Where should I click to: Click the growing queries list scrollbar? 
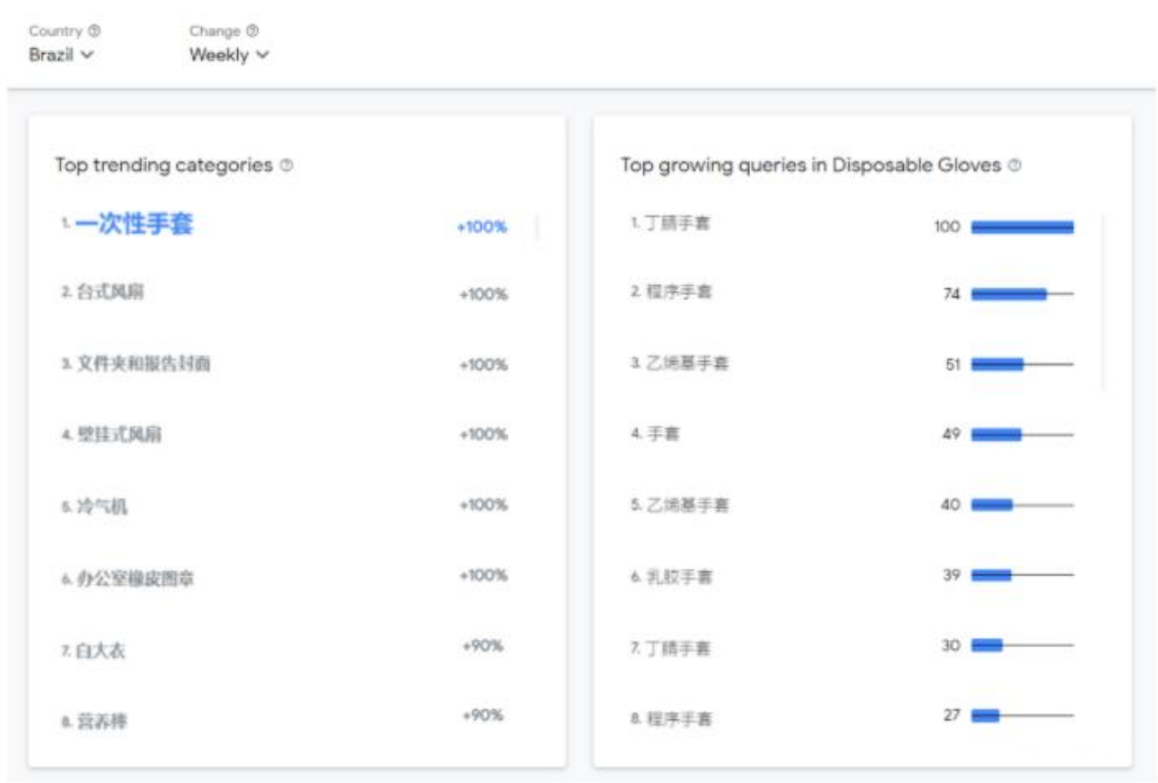pyautogui.click(x=1103, y=302)
